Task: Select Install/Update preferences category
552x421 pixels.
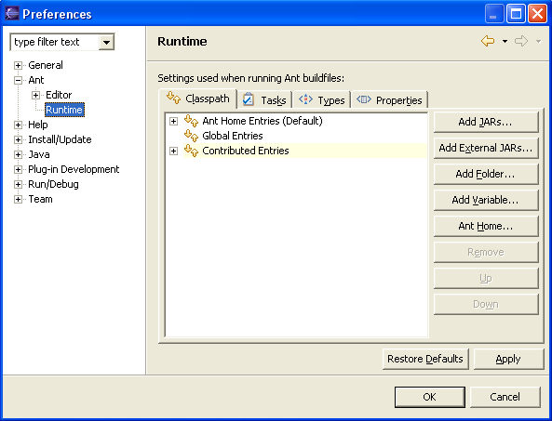Action: (60, 139)
